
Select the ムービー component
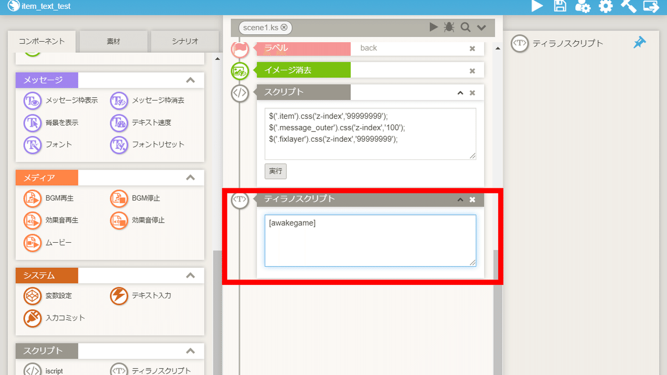pos(48,242)
